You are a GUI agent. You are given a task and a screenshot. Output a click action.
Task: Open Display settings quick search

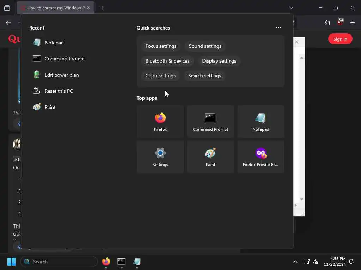(219, 61)
